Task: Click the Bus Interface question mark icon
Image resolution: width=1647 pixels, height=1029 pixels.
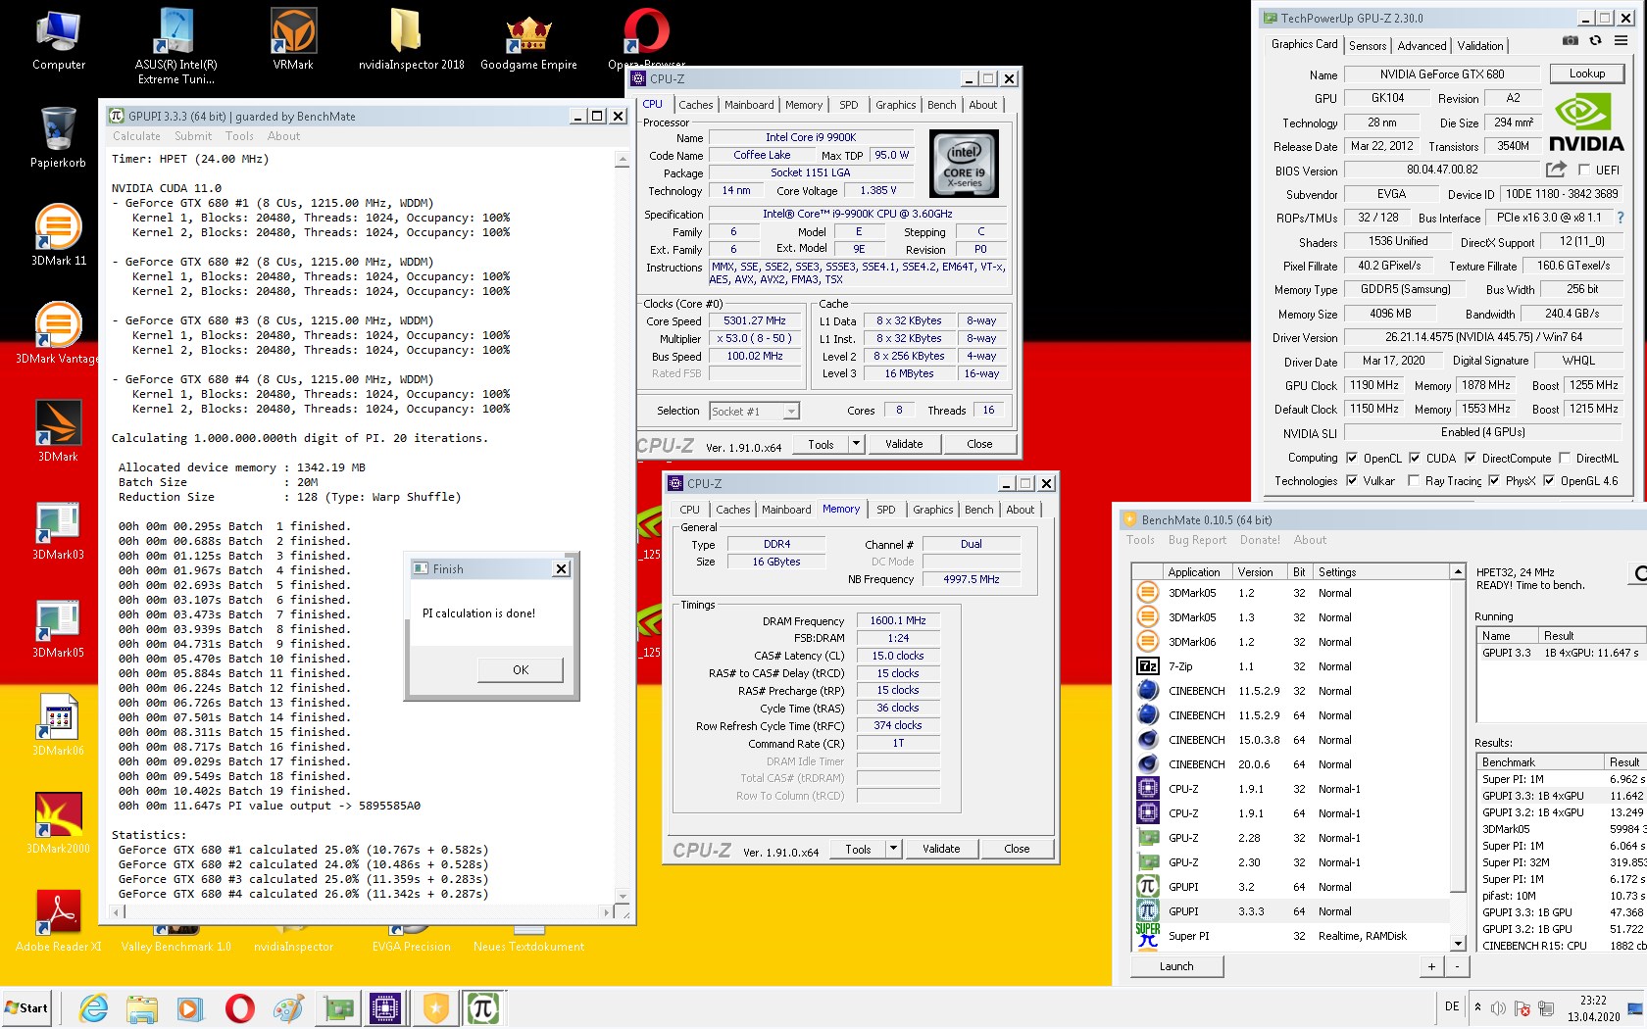Action: click(x=1620, y=218)
